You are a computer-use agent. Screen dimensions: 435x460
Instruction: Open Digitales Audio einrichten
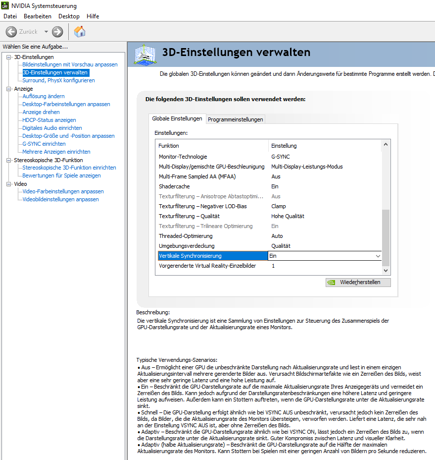click(x=52, y=128)
